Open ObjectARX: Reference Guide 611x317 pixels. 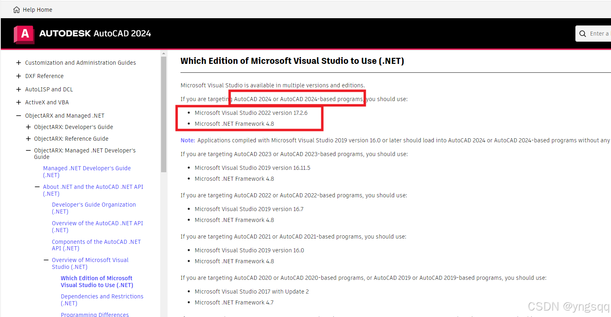[71, 139]
